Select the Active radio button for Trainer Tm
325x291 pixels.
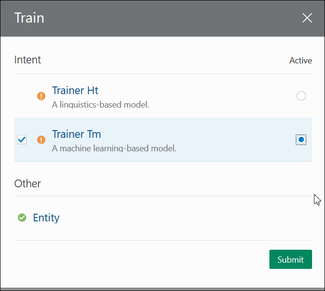(301, 140)
